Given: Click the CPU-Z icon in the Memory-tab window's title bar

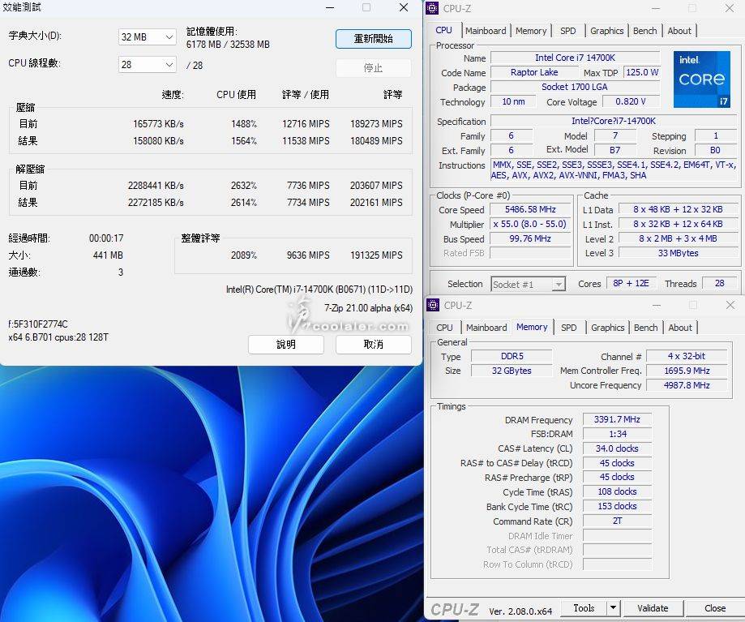Looking at the screenshot, I should click(433, 305).
